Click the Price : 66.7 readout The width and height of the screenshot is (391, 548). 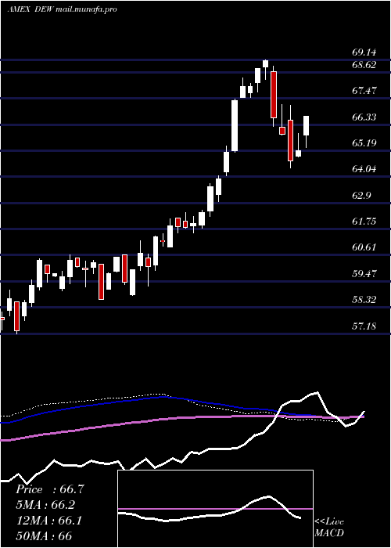click(x=50, y=489)
